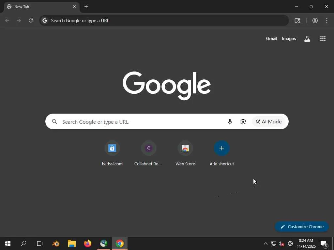Click the forward navigation arrow
Image resolution: width=334 pixels, height=250 pixels.
pyautogui.click(x=19, y=21)
